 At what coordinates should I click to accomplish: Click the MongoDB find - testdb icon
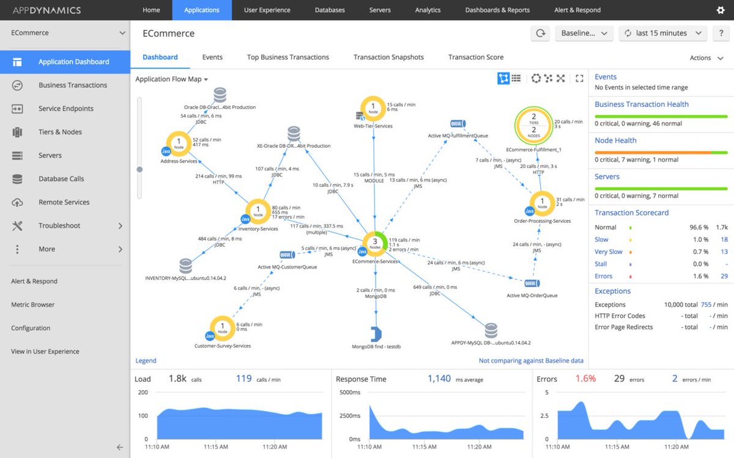376,333
